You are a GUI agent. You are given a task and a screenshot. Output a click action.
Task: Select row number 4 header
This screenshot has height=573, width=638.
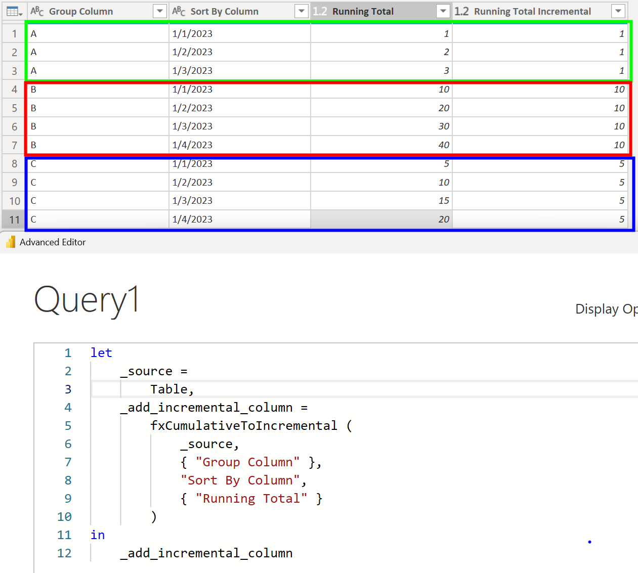click(x=14, y=90)
